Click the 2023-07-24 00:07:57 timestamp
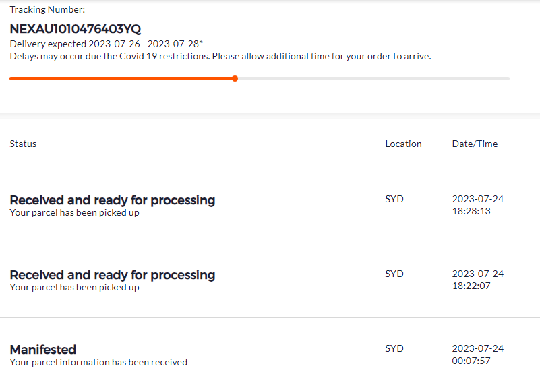This screenshot has width=540, height=368. tap(478, 355)
